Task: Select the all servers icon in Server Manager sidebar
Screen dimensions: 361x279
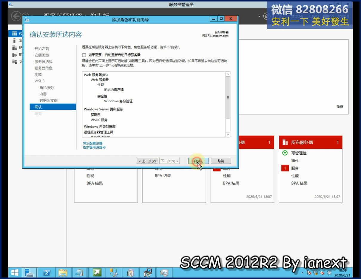Action: point(14,48)
